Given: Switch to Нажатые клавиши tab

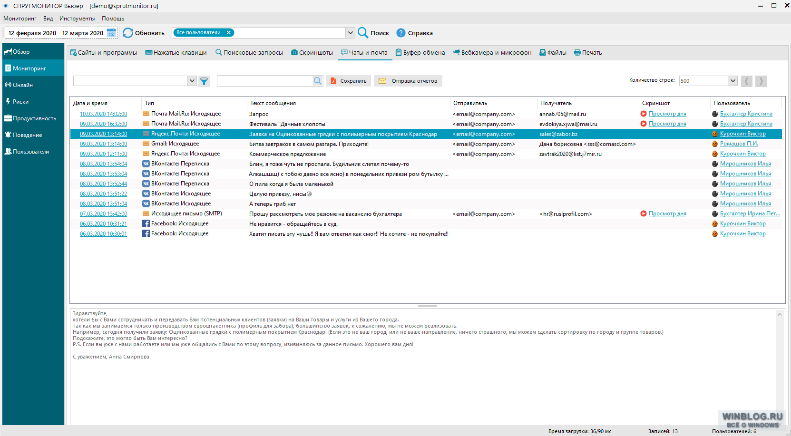Looking at the screenshot, I should click(x=176, y=53).
